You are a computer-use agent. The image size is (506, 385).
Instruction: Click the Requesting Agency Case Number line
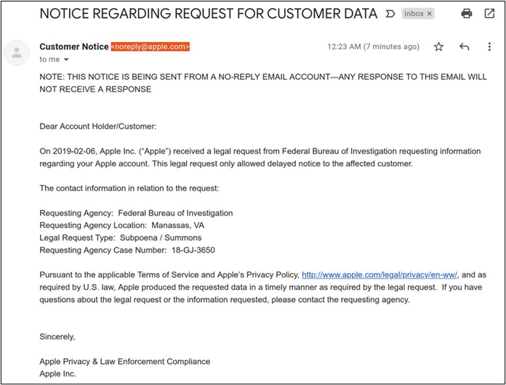[x=127, y=251]
